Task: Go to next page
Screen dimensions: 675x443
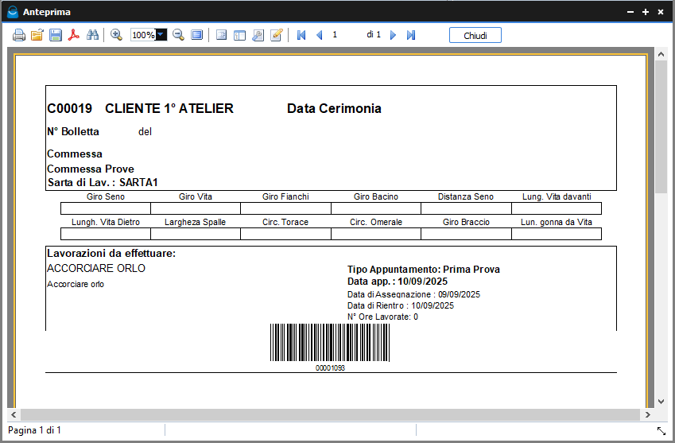Action: coord(393,35)
